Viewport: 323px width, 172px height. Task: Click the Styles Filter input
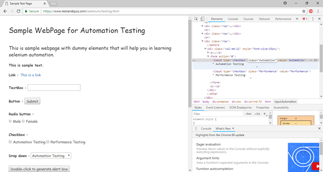coord(218,114)
